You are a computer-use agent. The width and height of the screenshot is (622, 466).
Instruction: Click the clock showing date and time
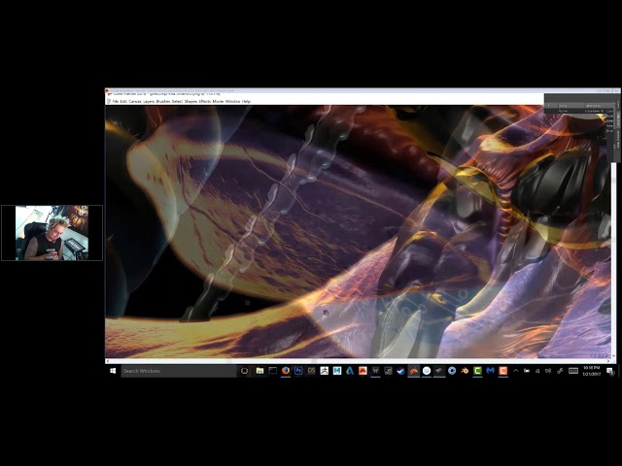point(591,371)
